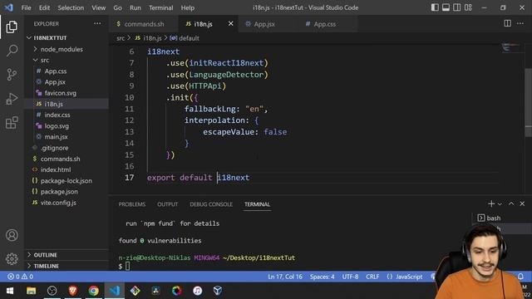Viewport: 532px width, 299px height.
Task: Open the Accounts menu icon
Action: [12, 235]
